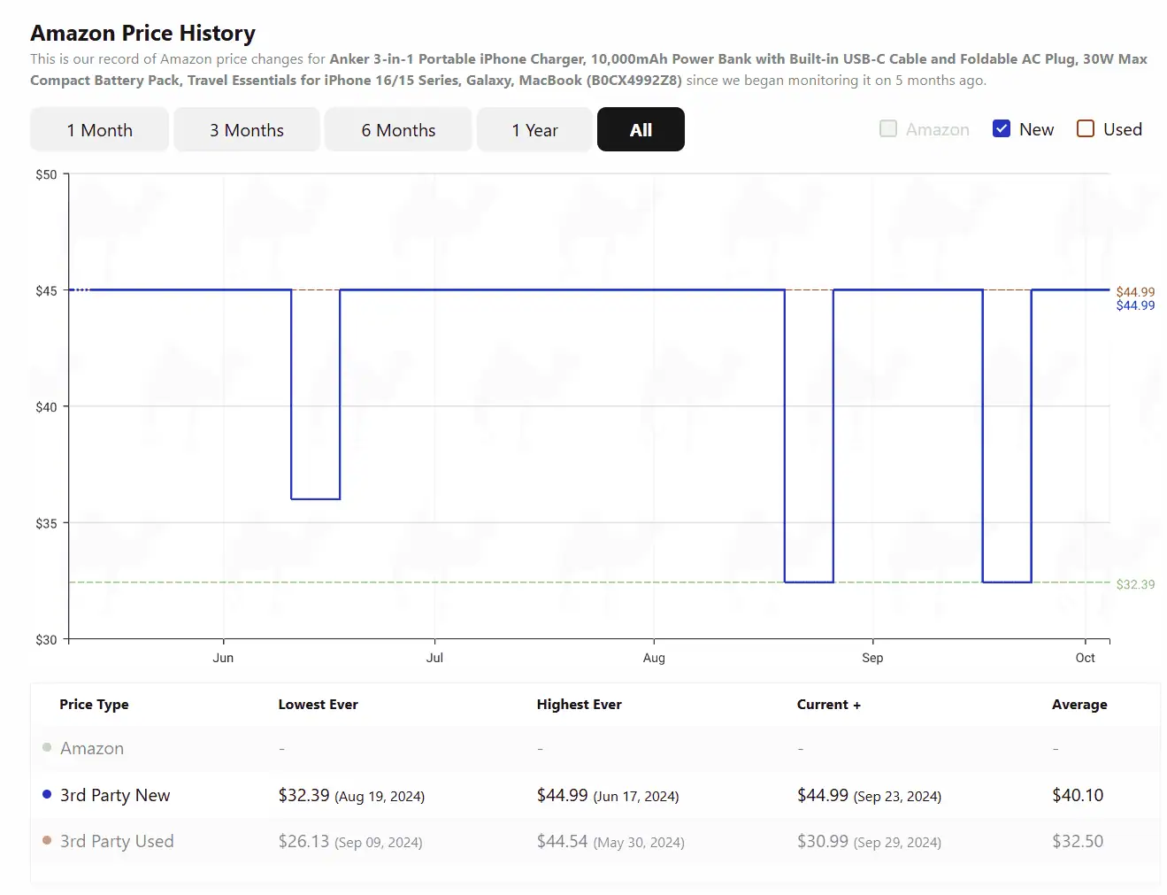The height and width of the screenshot is (895, 1167).
Task: Click the Highest Ever column header
Action: [x=579, y=705]
